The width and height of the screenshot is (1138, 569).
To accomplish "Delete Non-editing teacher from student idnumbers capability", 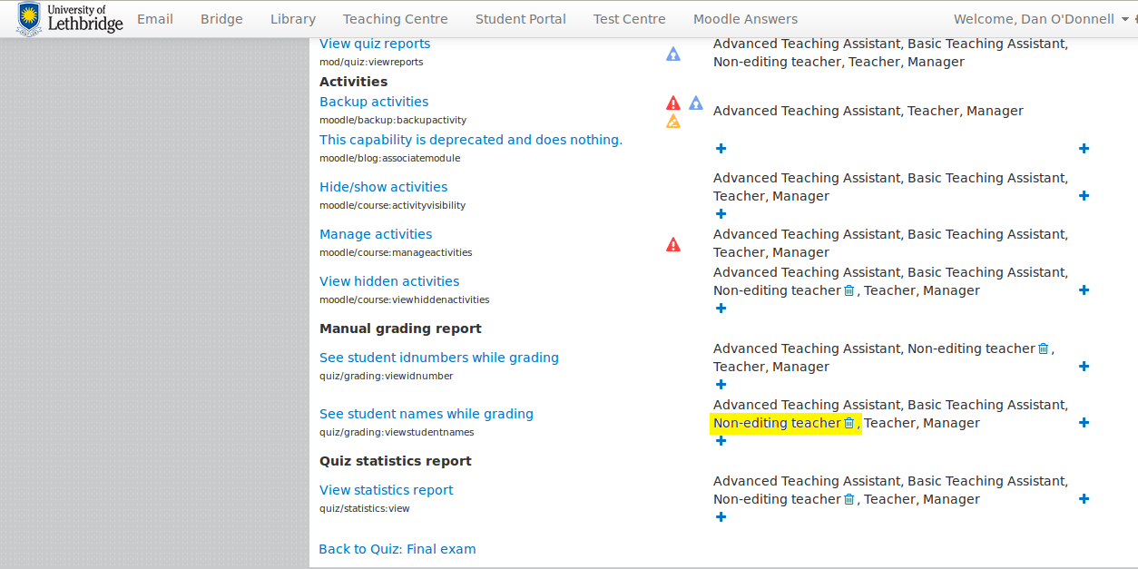I will click(x=1043, y=348).
